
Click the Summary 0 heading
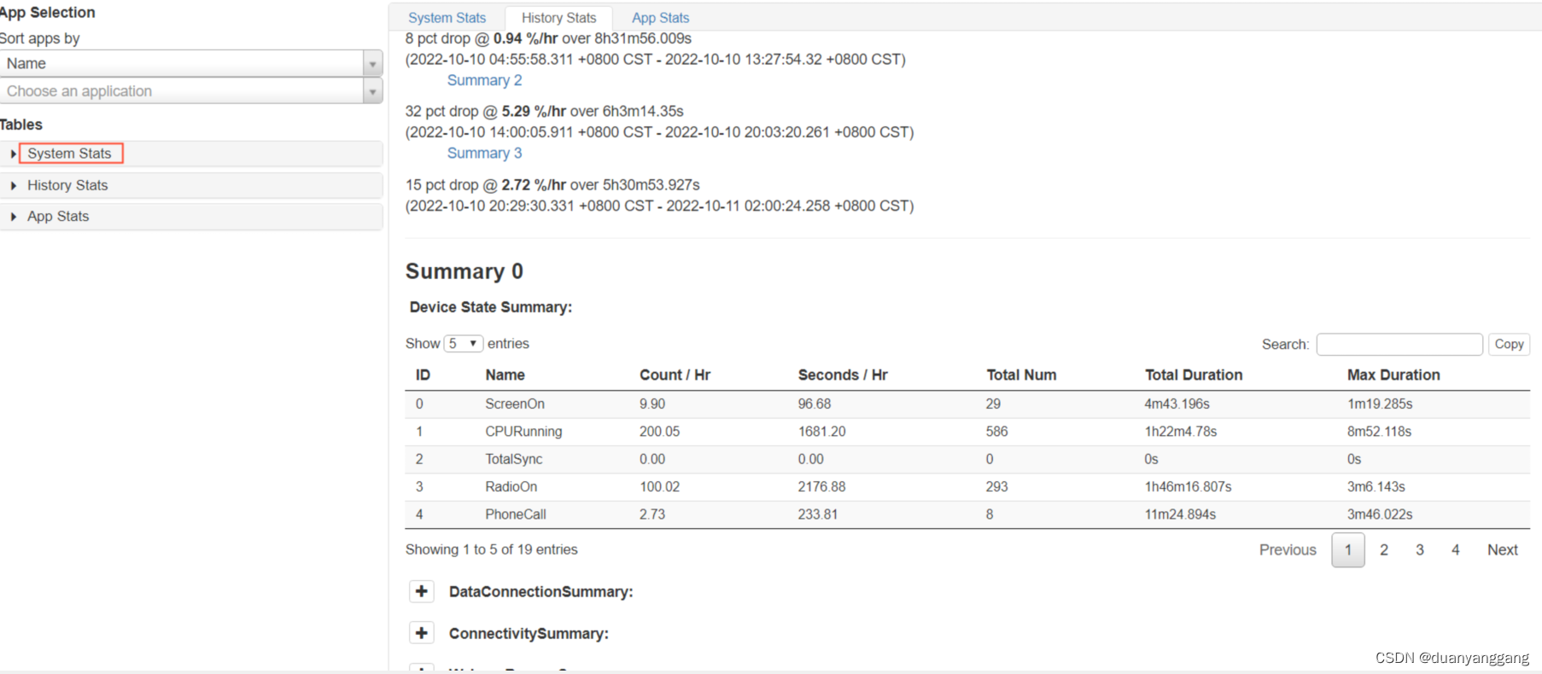pos(464,271)
